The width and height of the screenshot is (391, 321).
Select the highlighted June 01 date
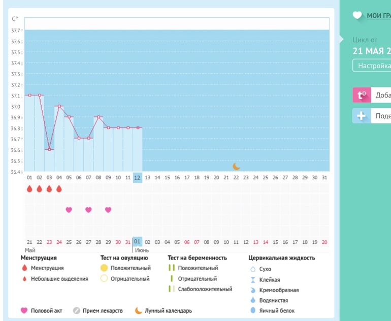(x=138, y=242)
